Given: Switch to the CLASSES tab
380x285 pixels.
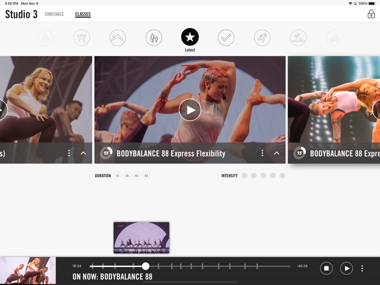Looking at the screenshot, I should (x=83, y=14).
